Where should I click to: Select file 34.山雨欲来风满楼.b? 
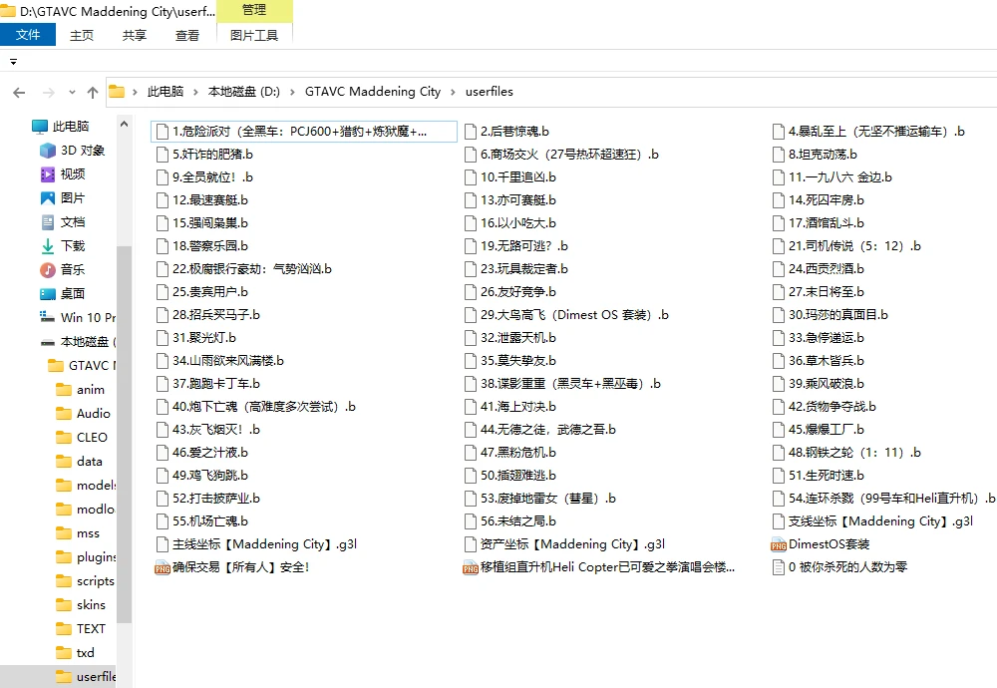tap(220, 361)
